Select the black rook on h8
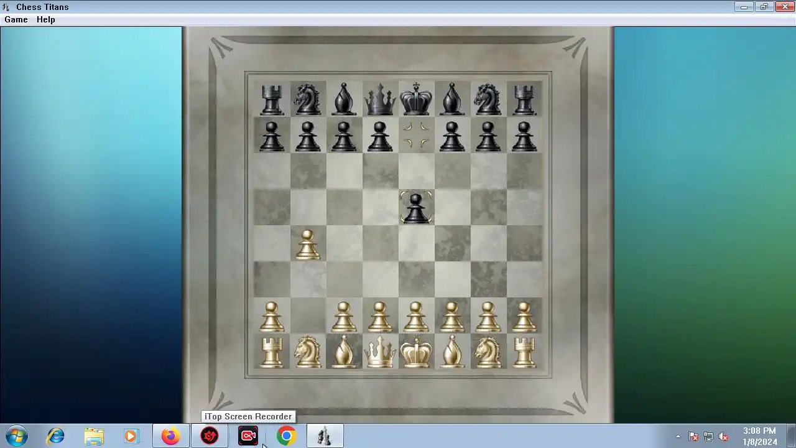 pyautogui.click(x=524, y=100)
